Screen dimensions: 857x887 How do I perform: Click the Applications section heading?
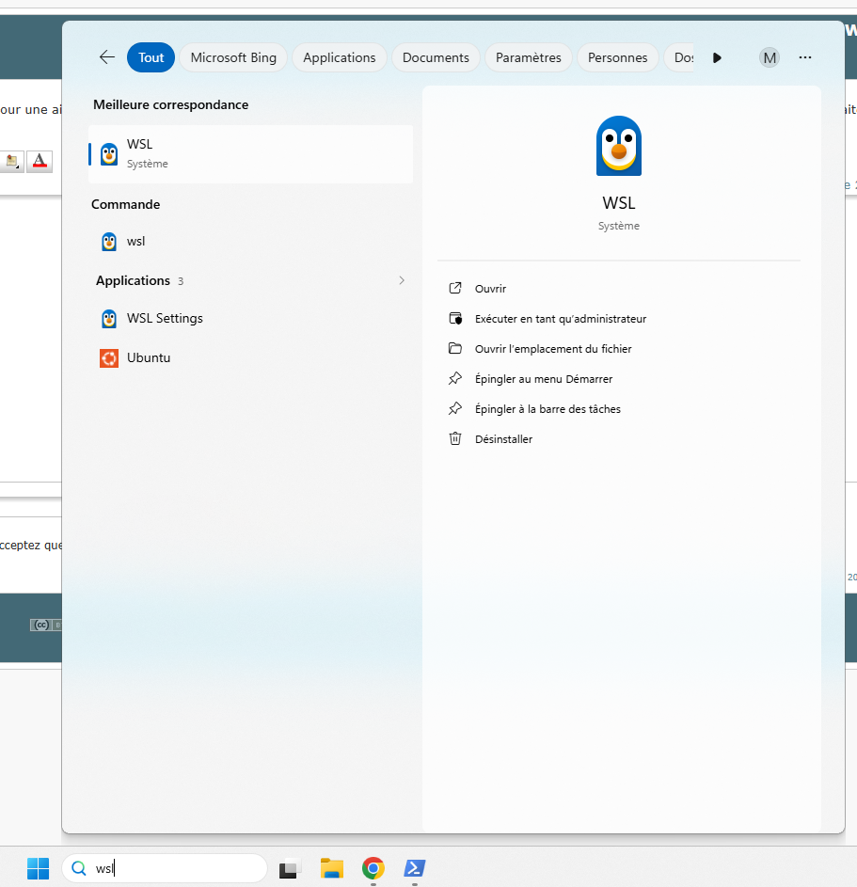[133, 280]
